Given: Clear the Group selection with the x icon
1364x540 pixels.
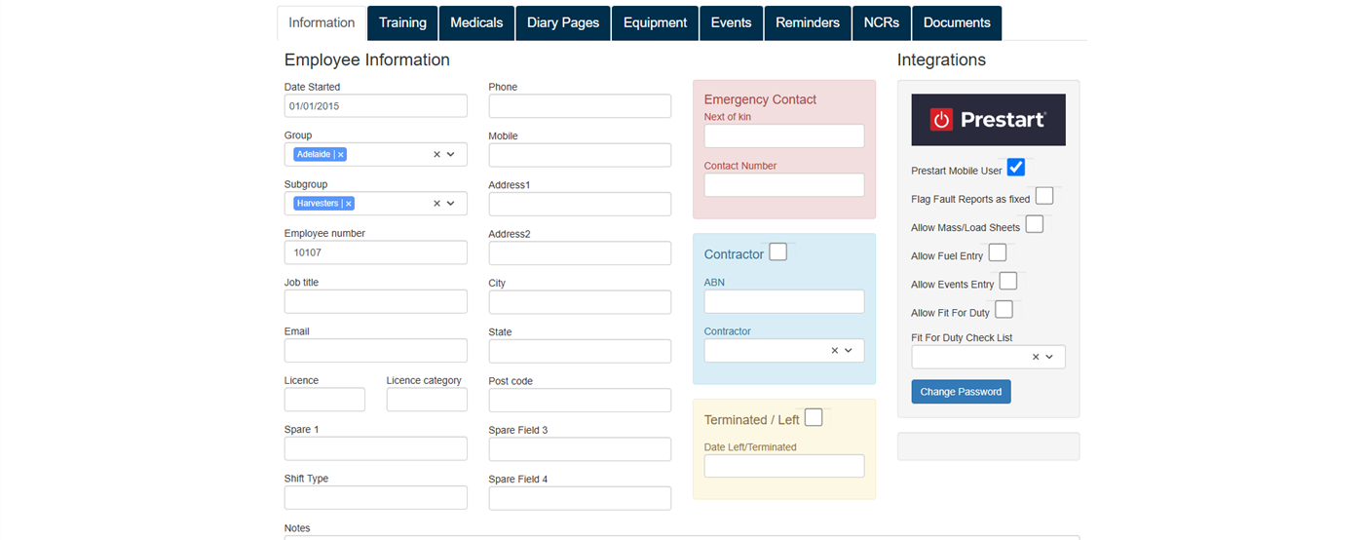Looking at the screenshot, I should pos(437,155).
